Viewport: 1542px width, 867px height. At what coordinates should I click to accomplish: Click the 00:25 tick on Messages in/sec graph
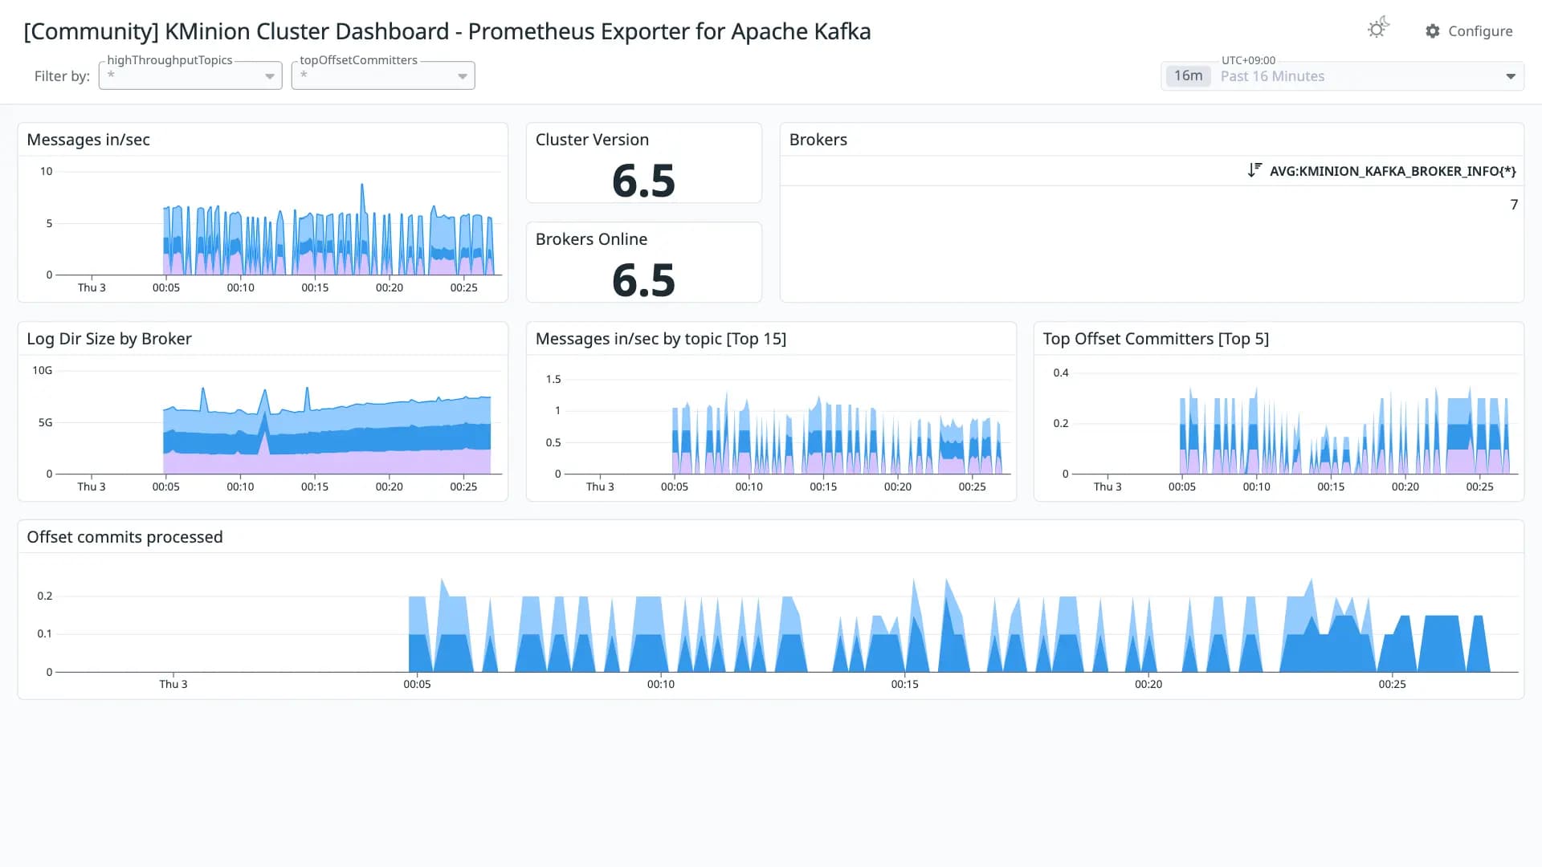(463, 287)
